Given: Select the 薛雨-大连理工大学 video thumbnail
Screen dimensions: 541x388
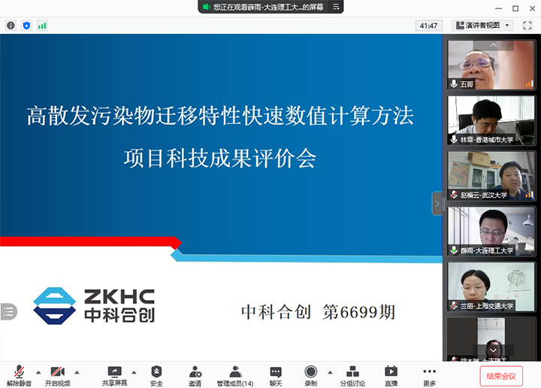Looking at the screenshot, I should [x=491, y=231].
